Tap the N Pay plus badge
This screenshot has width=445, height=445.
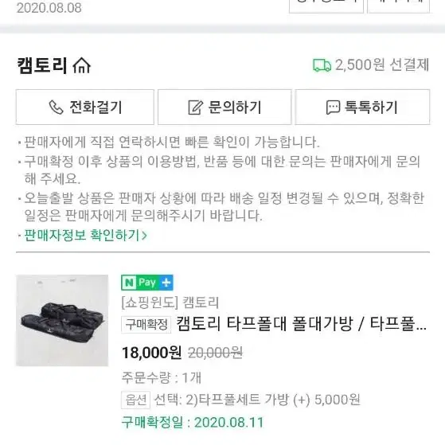(147, 283)
